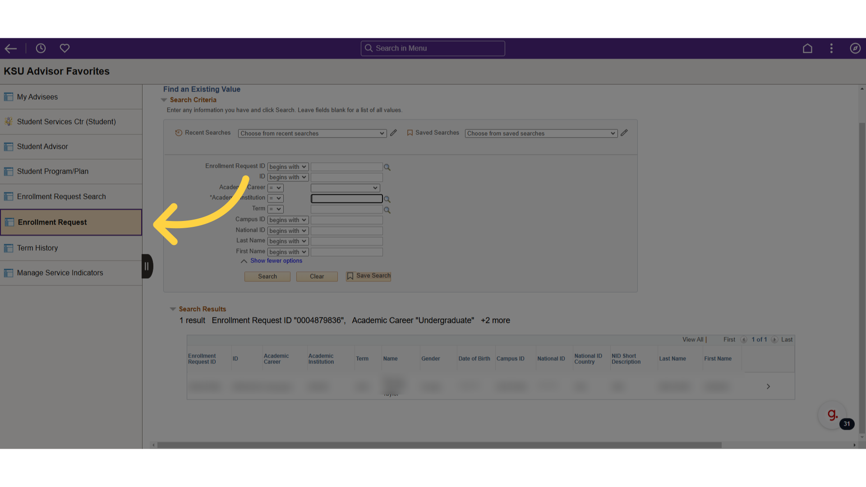Open favorites heart icon

(x=64, y=48)
